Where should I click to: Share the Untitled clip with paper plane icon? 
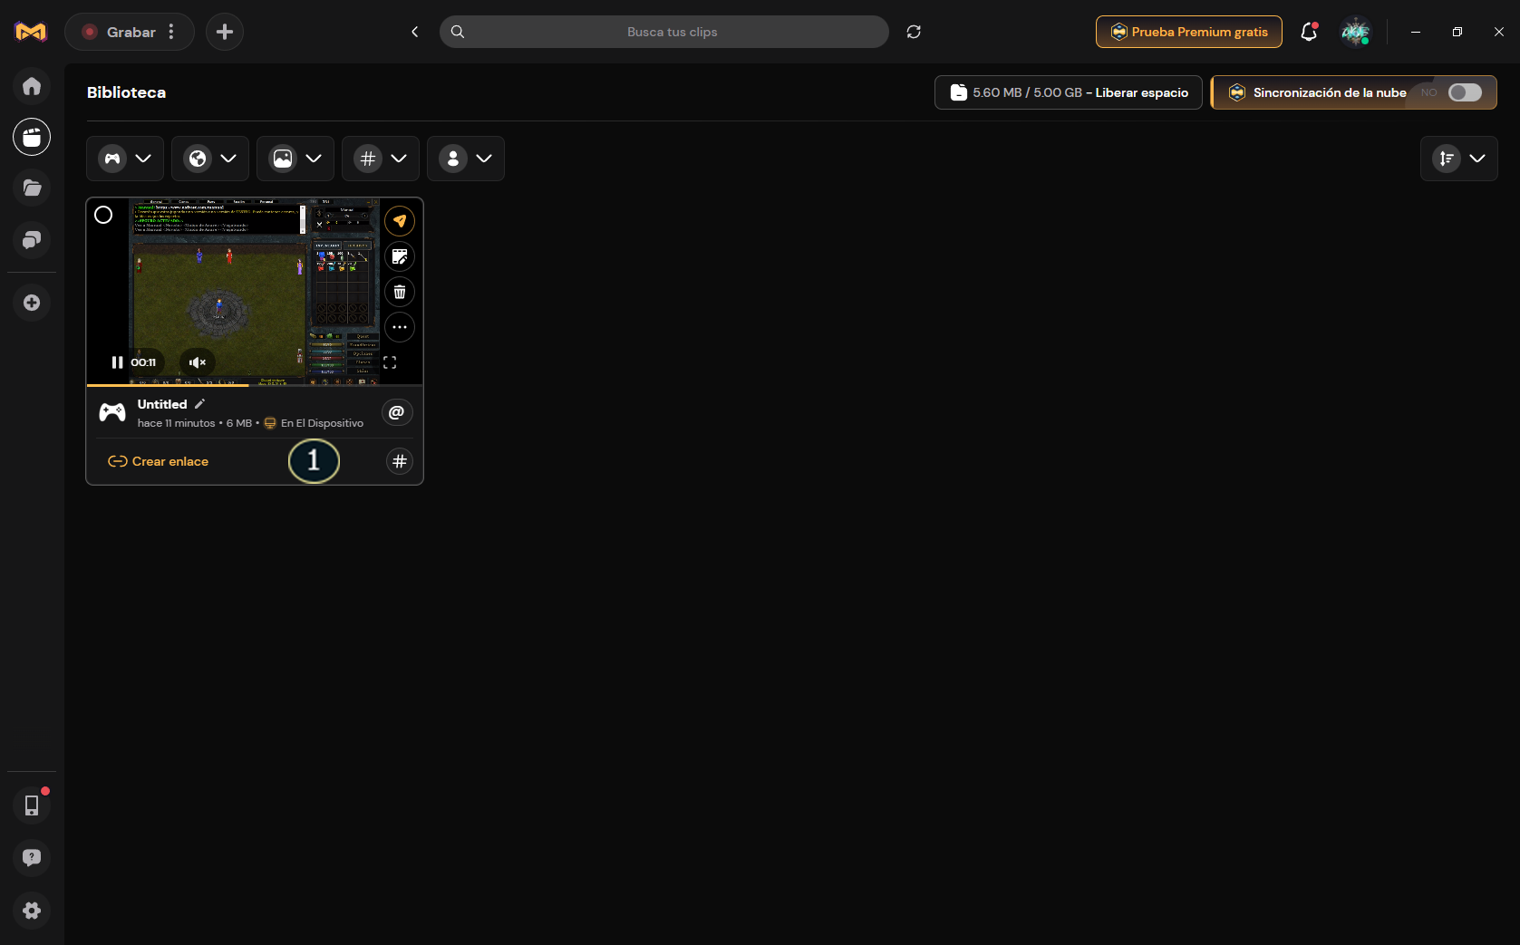click(400, 221)
